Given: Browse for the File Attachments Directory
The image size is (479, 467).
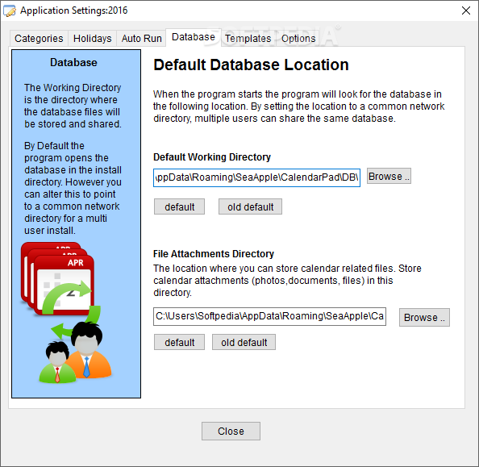Looking at the screenshot, I should coord(424,317).
